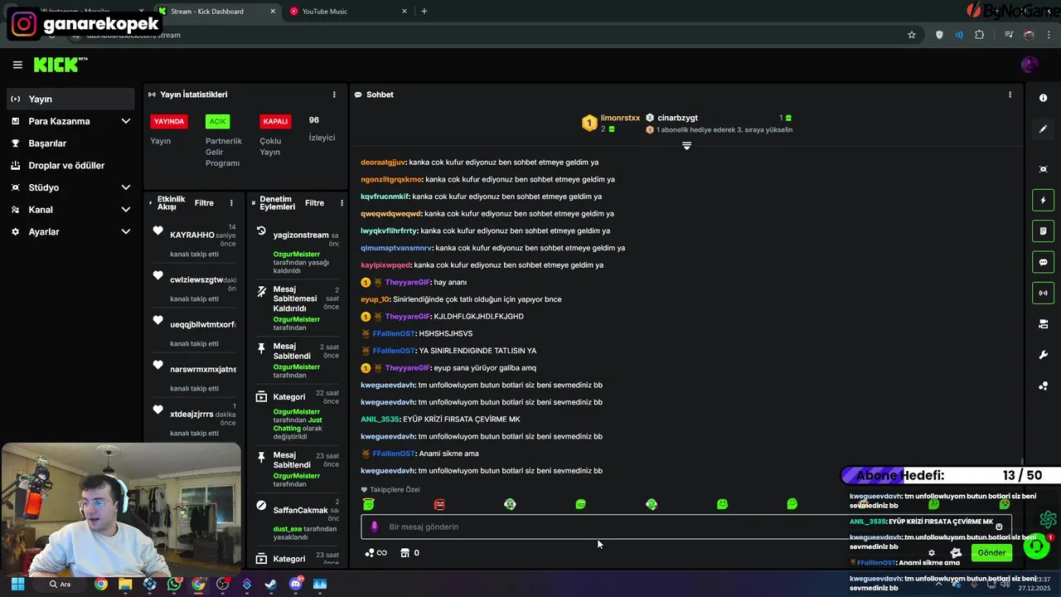This screenshot has width=1061, height=597.
Task: Open Etkinlik Akışı three-dot menu
Action: [x=231, y=203]
